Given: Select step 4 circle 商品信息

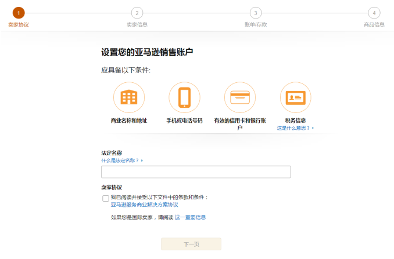Looking at the screenshot, I should (374, 13).
